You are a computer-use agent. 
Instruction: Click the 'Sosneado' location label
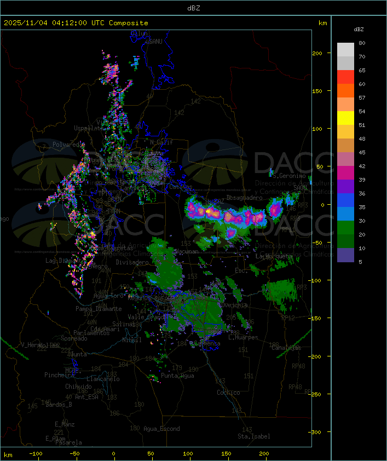(x=74, y=338)
